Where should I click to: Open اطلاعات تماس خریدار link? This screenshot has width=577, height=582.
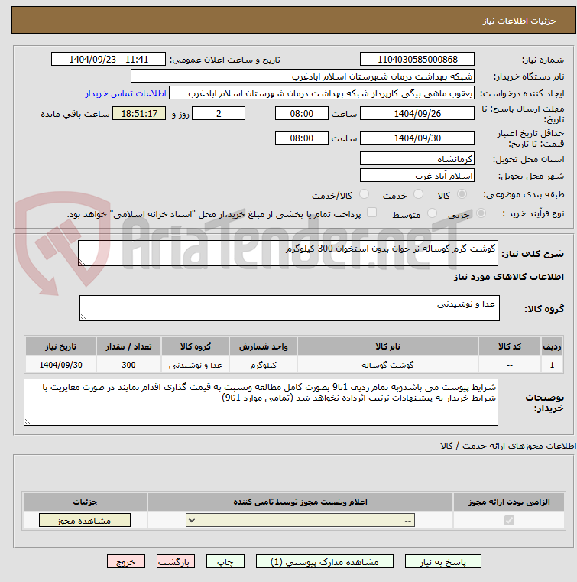click(x=125, y=93)
